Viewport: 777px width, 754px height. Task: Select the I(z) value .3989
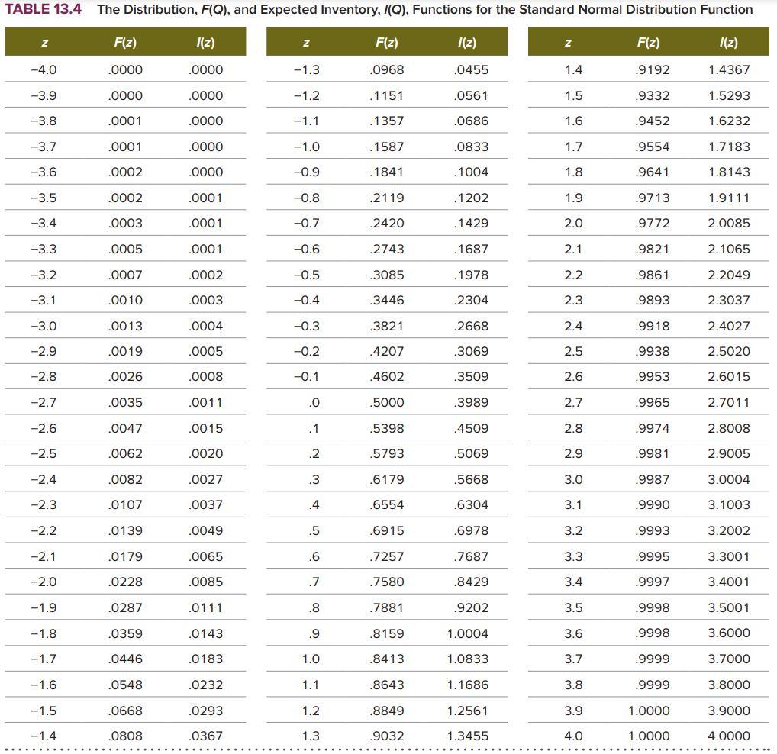[471, 402]
